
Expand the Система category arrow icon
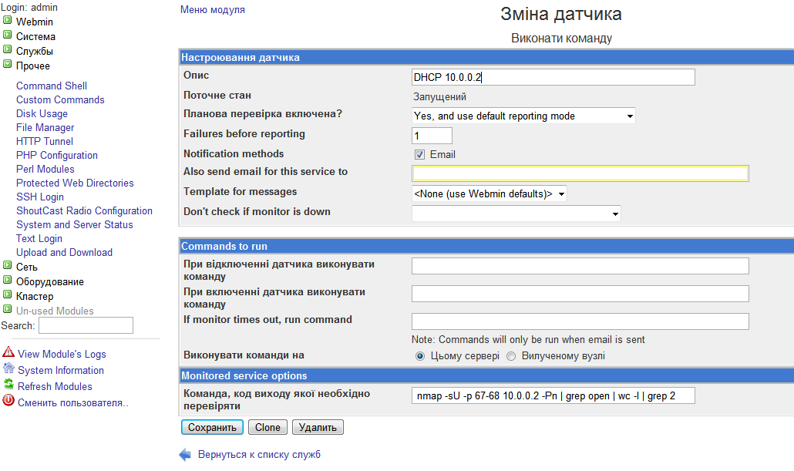point(8,35)
